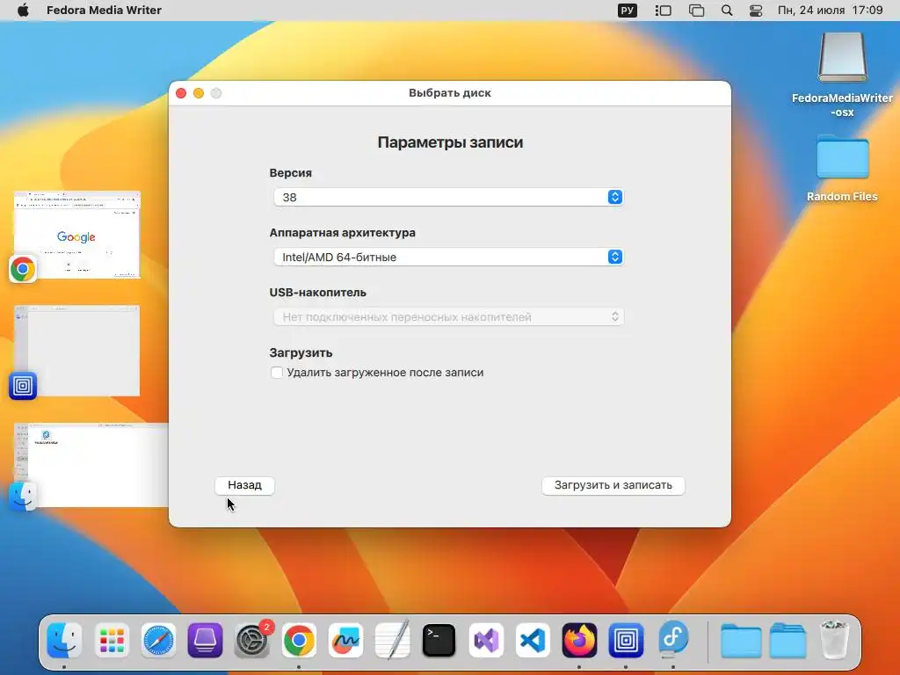Open Launchpad in the Dock
900x675 pixels.
tap(112, 640)
